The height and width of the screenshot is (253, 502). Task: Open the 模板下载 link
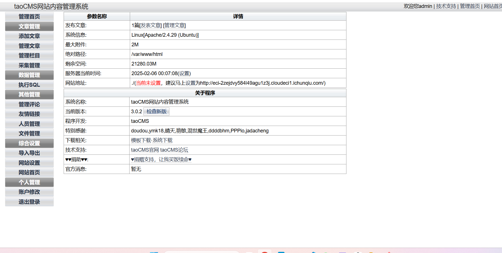(x=141, y=140)
